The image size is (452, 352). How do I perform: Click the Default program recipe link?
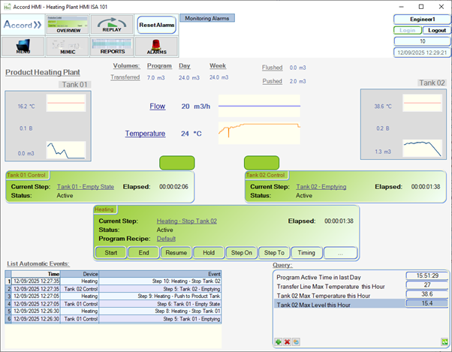point(166,238)
